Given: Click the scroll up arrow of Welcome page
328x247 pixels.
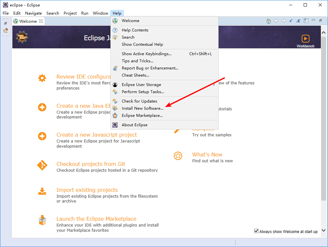Looking at the screenshot, I should (x=323, y=33).
